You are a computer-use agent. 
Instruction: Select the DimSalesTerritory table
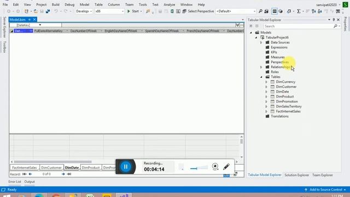(x=289, y=106)
